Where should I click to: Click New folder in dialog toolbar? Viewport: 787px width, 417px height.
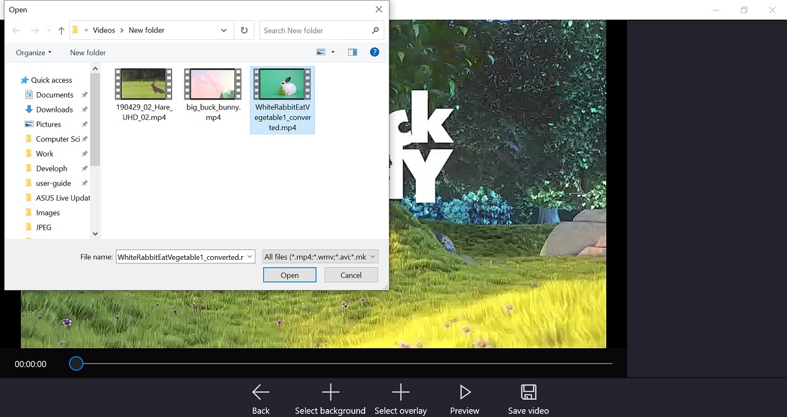88,52
